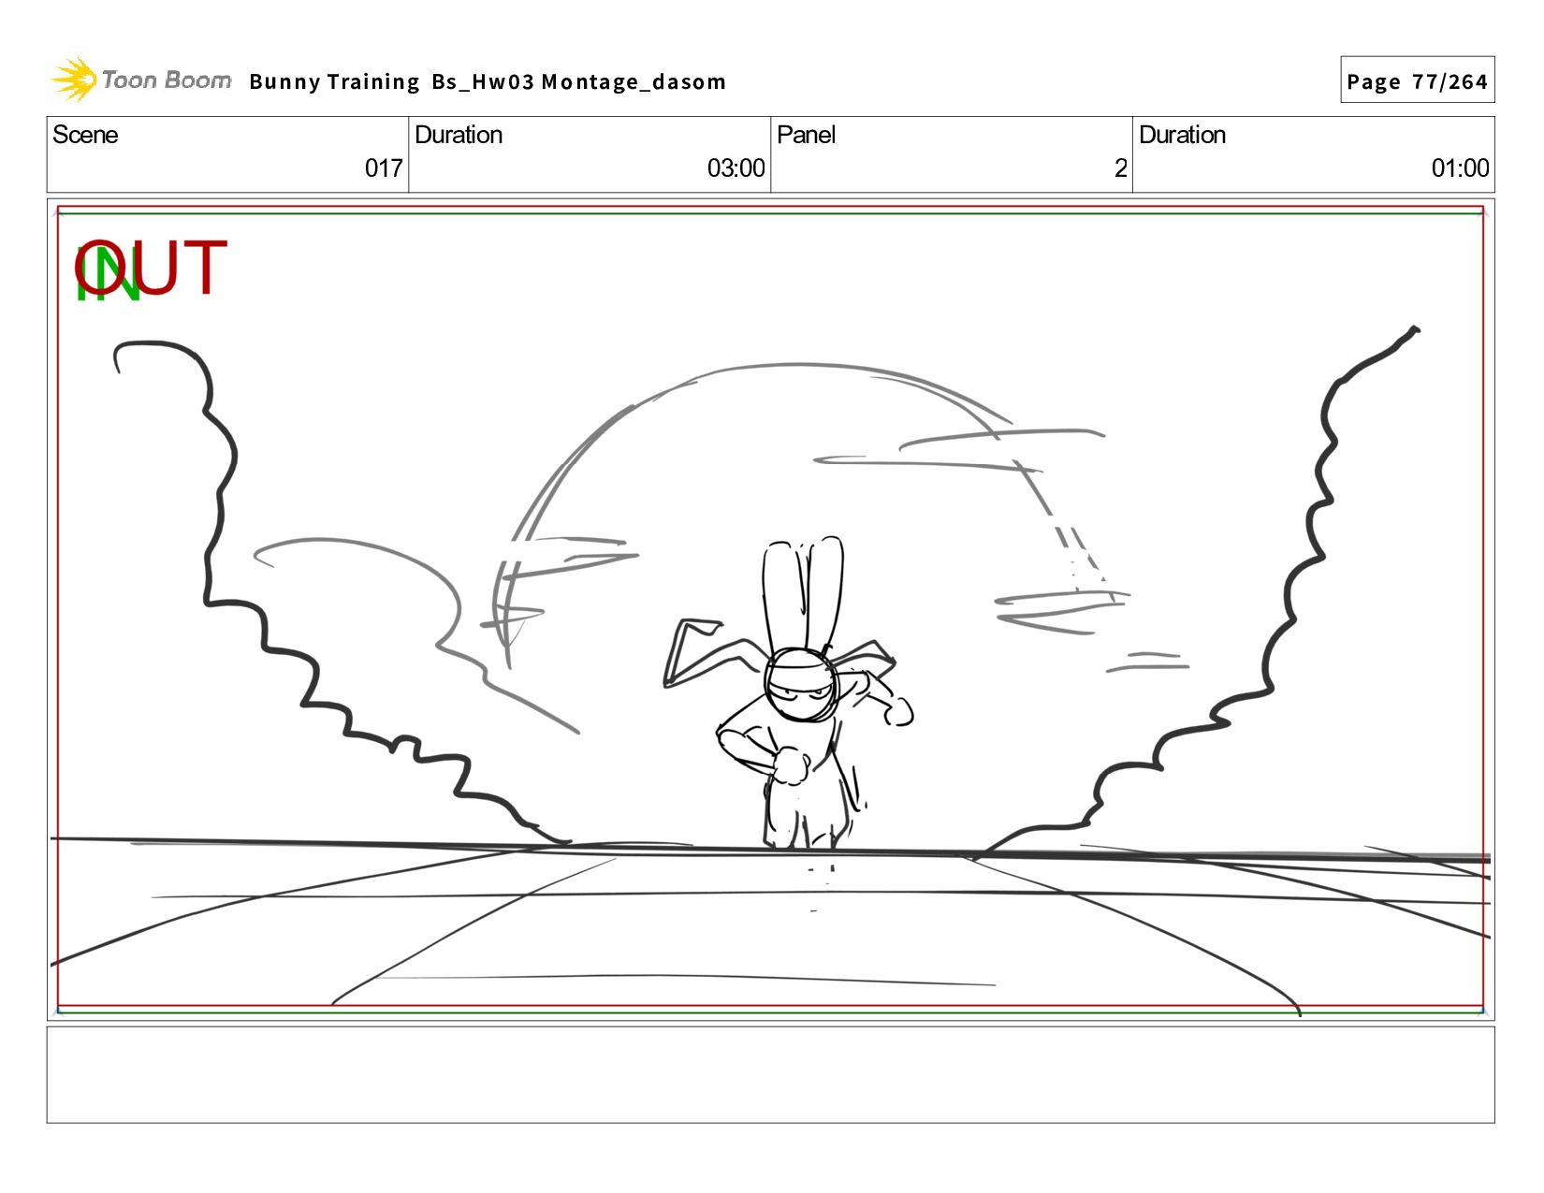This screenshot has height=1193, width=1544.
Task: Click the Duration label next to Panel
Action: 1182,135
